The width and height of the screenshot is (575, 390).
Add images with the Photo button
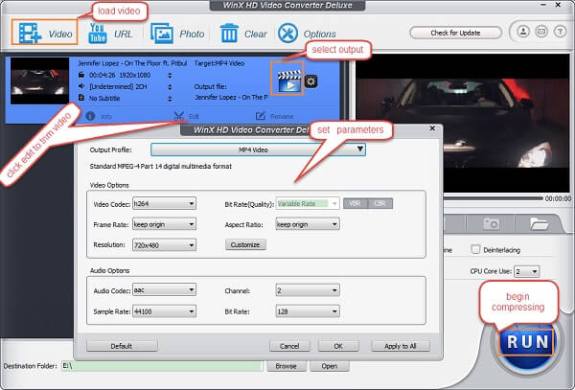[x=177, y=34]
